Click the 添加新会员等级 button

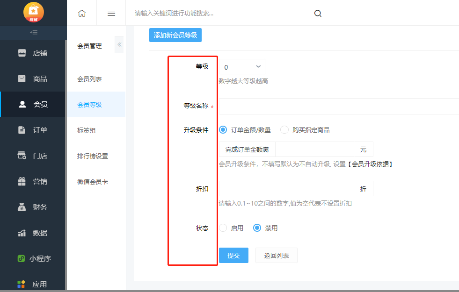(175, 35)
